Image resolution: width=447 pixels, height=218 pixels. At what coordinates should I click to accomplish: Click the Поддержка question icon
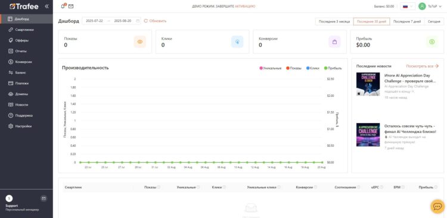pyautogui.click(x=11, y=115)
